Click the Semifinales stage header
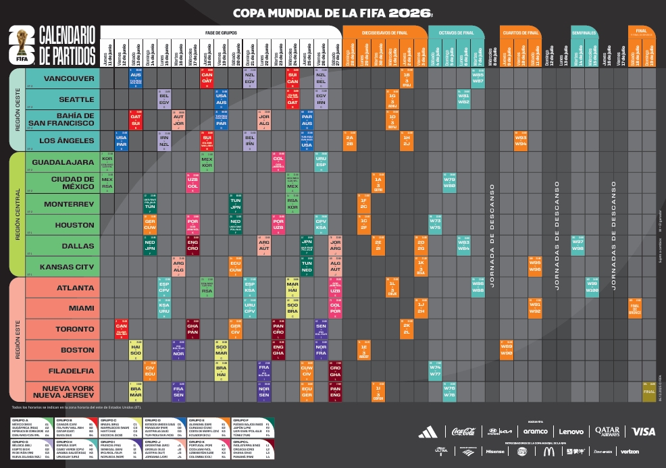Image resolution: width=666 pixels, height=468 pixels. [x=584, y=32]
